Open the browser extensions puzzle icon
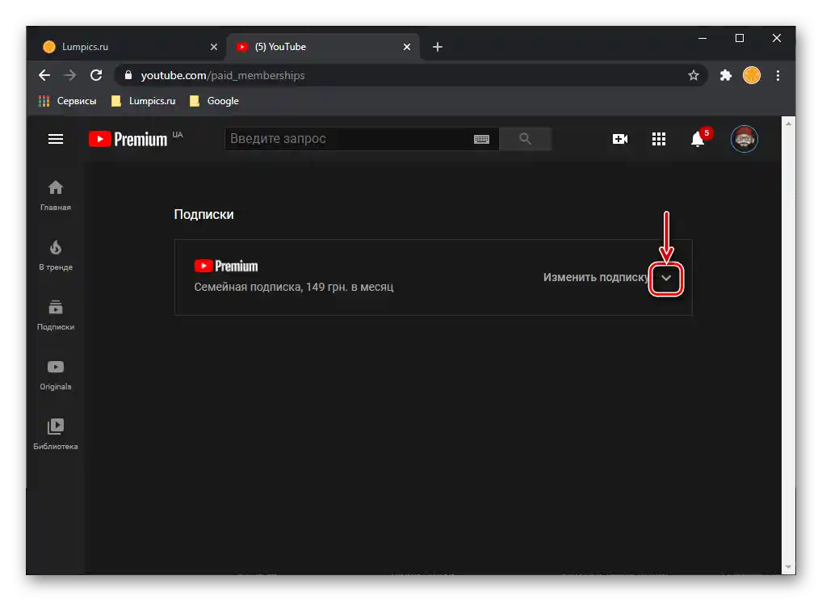 tap(726, 75)
